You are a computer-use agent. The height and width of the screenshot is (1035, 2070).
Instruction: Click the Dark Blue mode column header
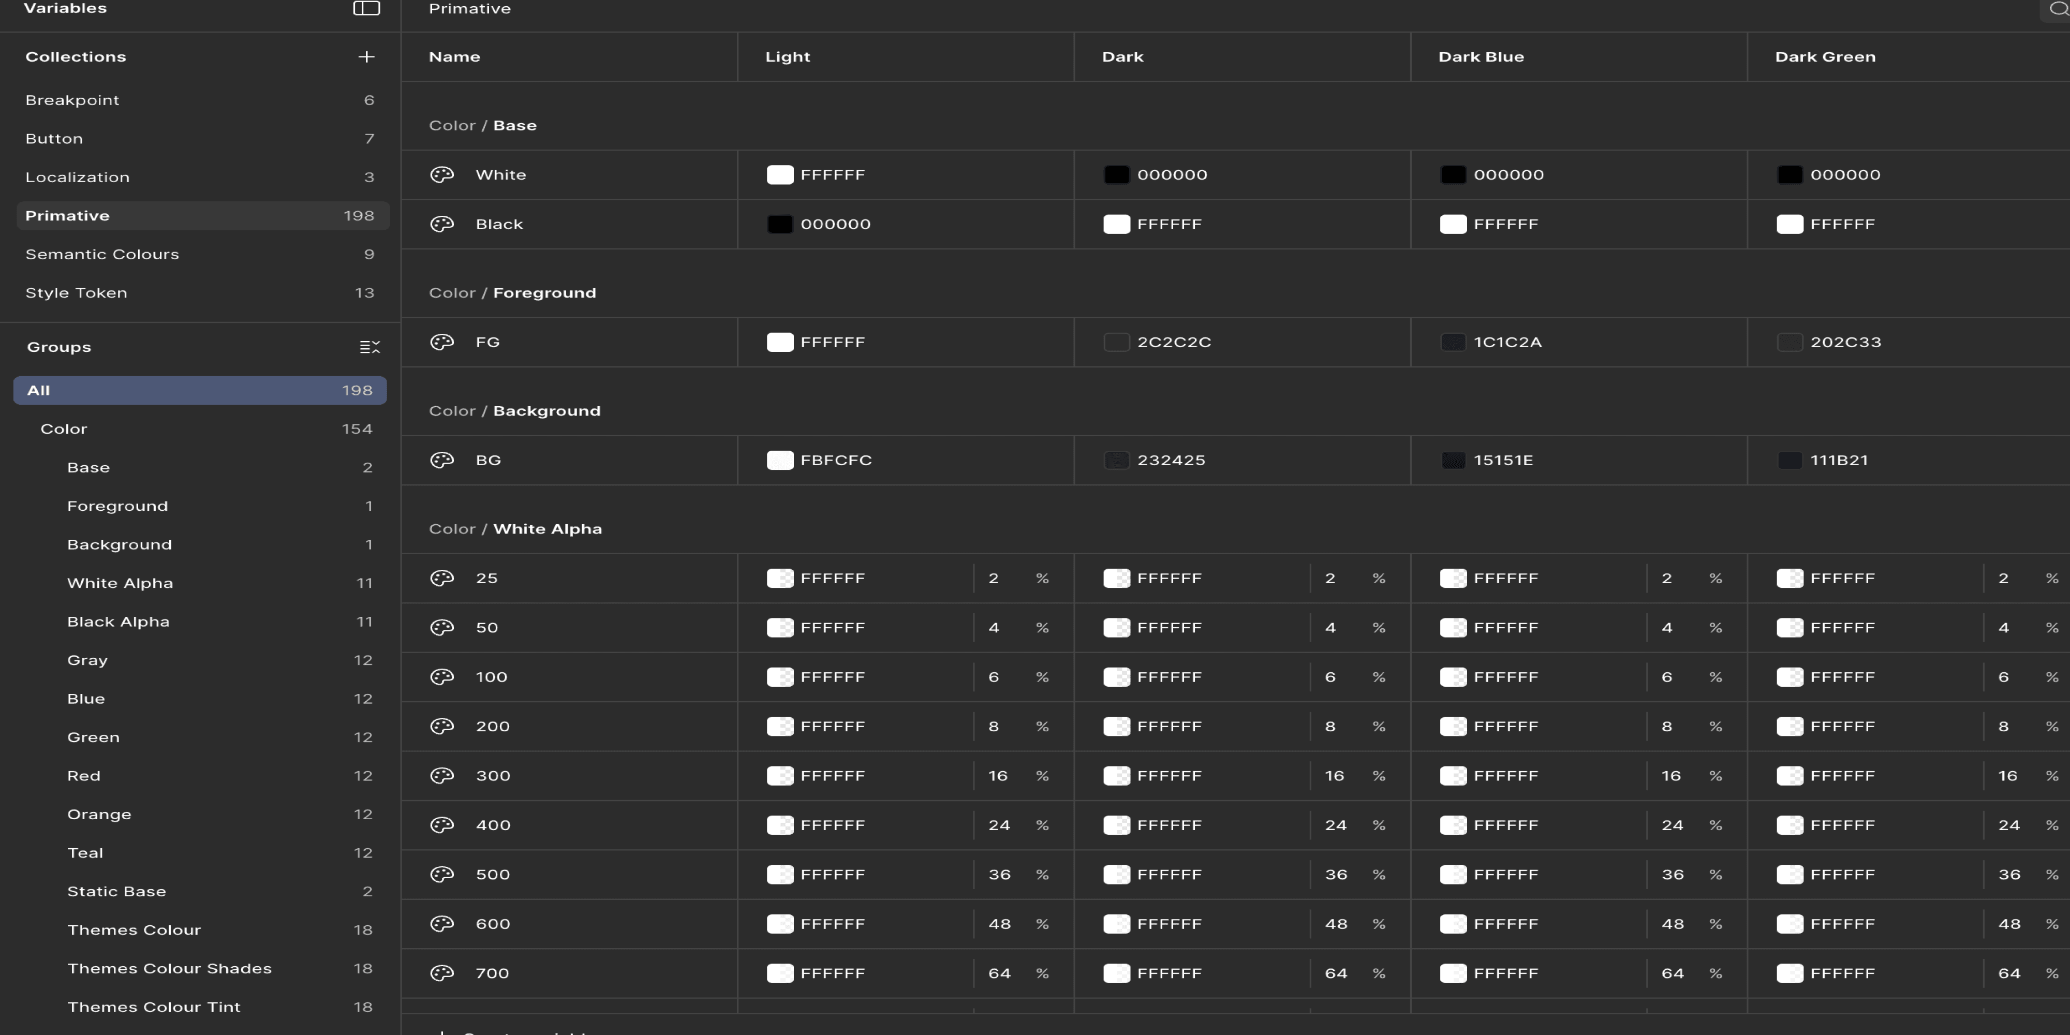(1480, 57)
